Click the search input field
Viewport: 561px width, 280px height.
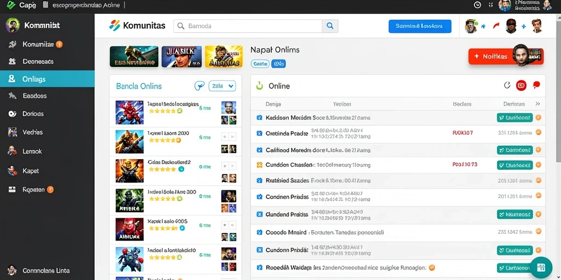(x=248, y=26)
